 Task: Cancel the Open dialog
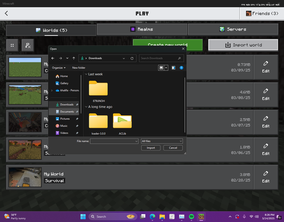[173, 148]
